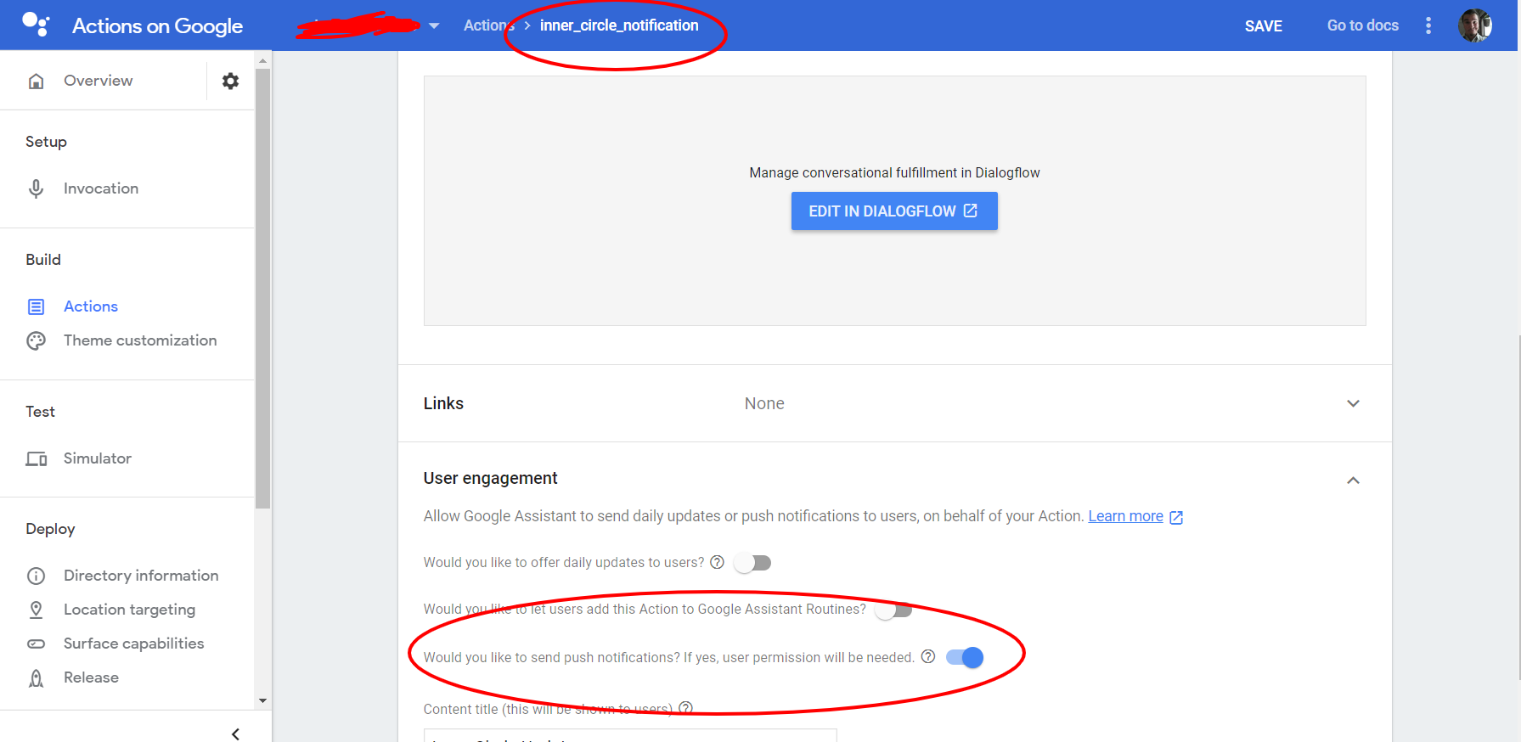Open the Simulator page
1521x742 pixels.
(x=98, y=458)
